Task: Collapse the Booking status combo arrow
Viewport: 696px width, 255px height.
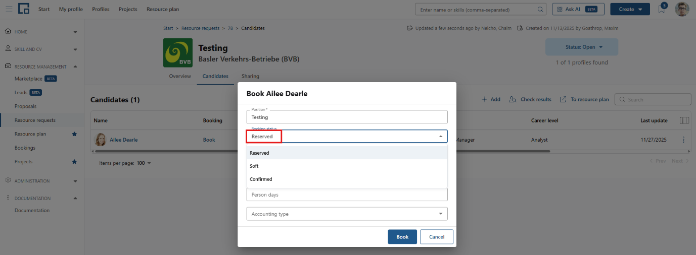Action: pyautogui.click(x=441, y=137)
